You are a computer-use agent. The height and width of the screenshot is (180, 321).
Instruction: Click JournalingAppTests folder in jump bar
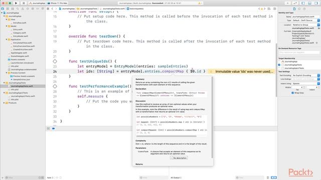[x=87, y=9]
